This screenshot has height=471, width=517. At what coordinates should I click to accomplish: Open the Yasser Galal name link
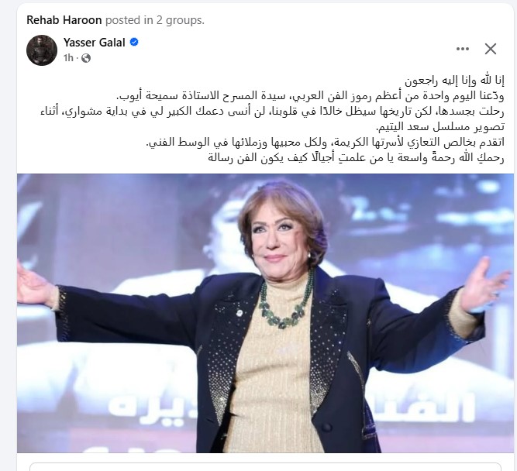coord(95,43)
